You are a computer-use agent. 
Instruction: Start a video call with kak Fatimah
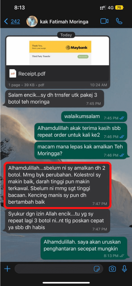(x=104, y=21)
